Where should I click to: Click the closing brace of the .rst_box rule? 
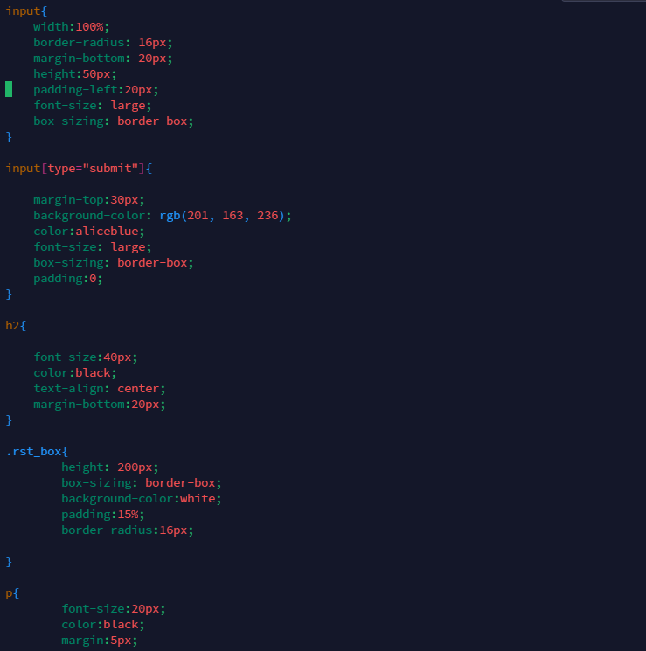click(x=9, y=562)
